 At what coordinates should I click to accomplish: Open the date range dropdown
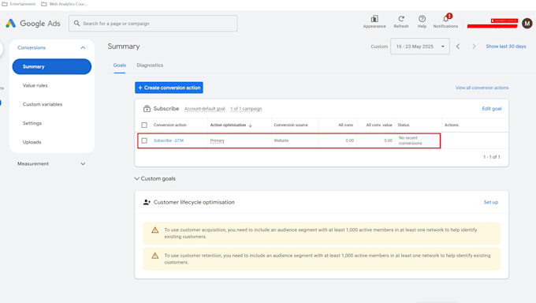420,47
